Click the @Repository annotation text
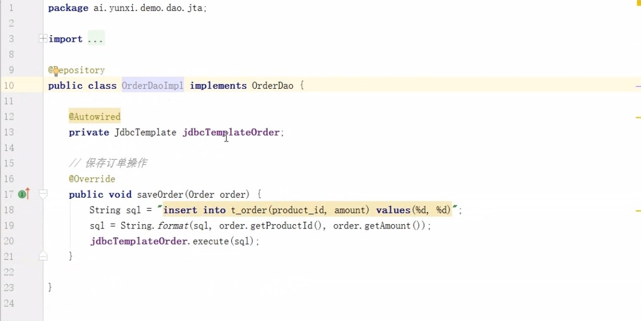The width and height of the screenshot is (641, 321). [x=77, y=70]
